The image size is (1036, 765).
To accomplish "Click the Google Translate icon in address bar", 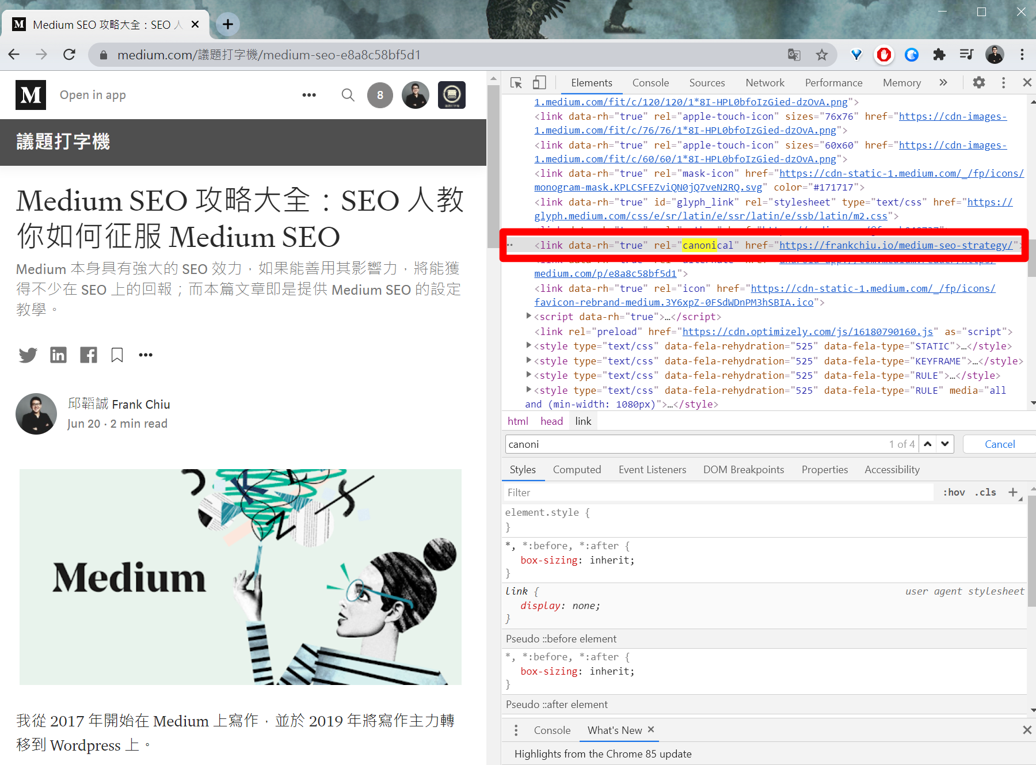I will pos(794,55).
